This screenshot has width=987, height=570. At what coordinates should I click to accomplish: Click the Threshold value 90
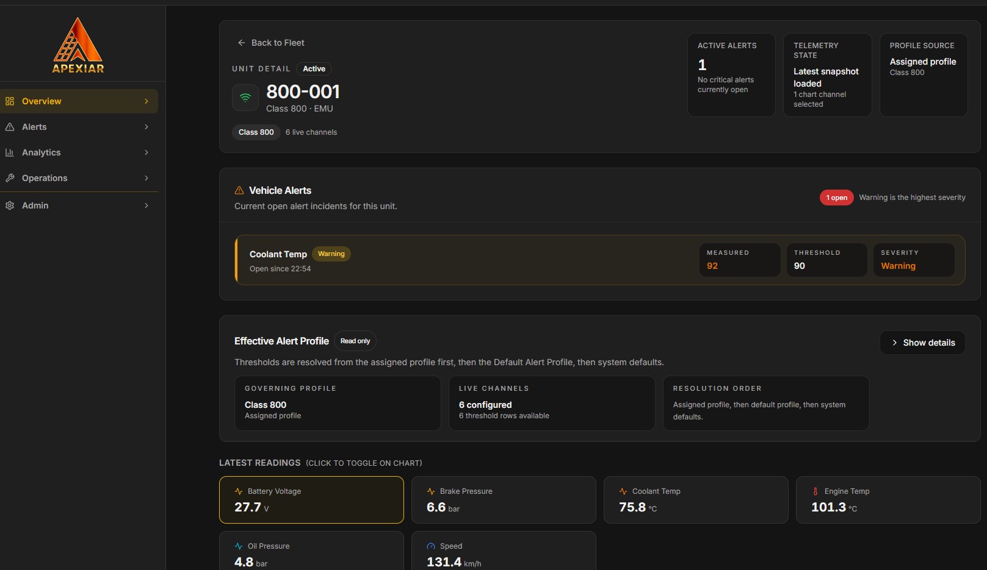coord(800,266)
